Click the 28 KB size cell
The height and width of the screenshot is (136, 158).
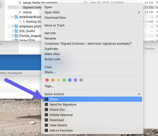pyautogui.click(x=149, y=12)
